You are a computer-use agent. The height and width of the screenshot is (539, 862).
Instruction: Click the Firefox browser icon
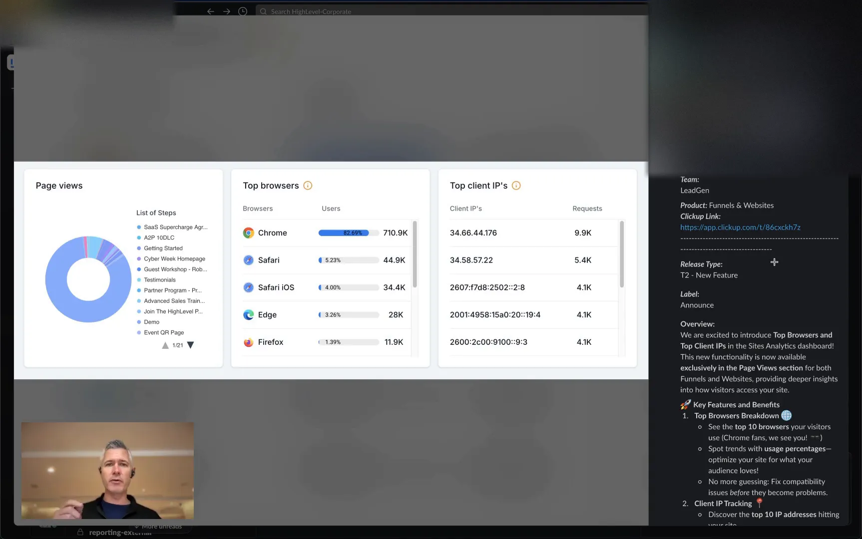[248, 342]
